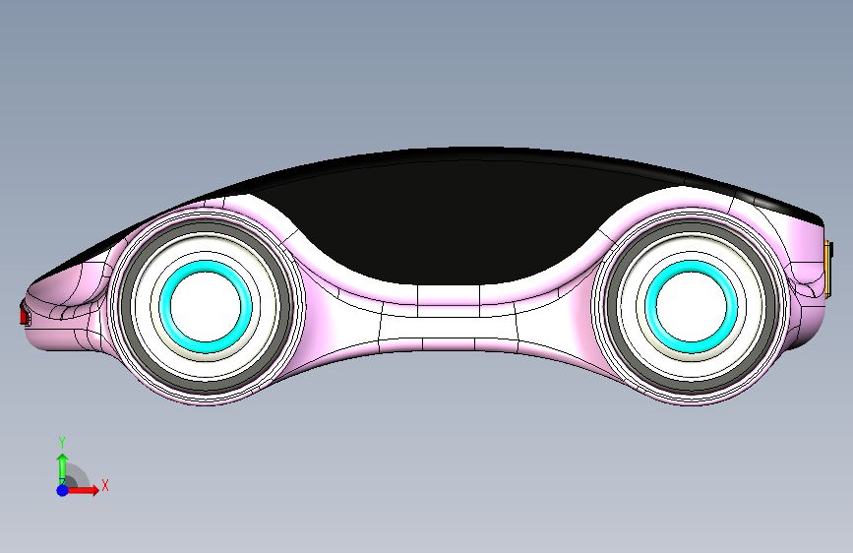Select the cyan ring on the left wheel

[206, 265]
